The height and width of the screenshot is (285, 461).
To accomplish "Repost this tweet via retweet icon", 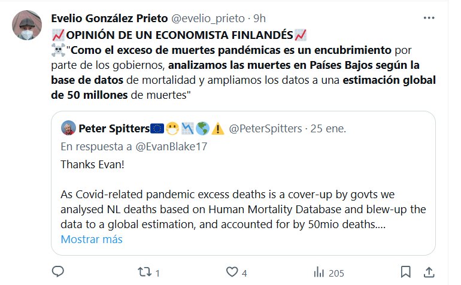I will pos(144,272).
